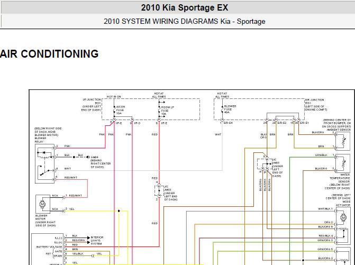This screenshot has height=265, width=355.
Task: Click the DRAIN pin label
Action: coord(58,256)
